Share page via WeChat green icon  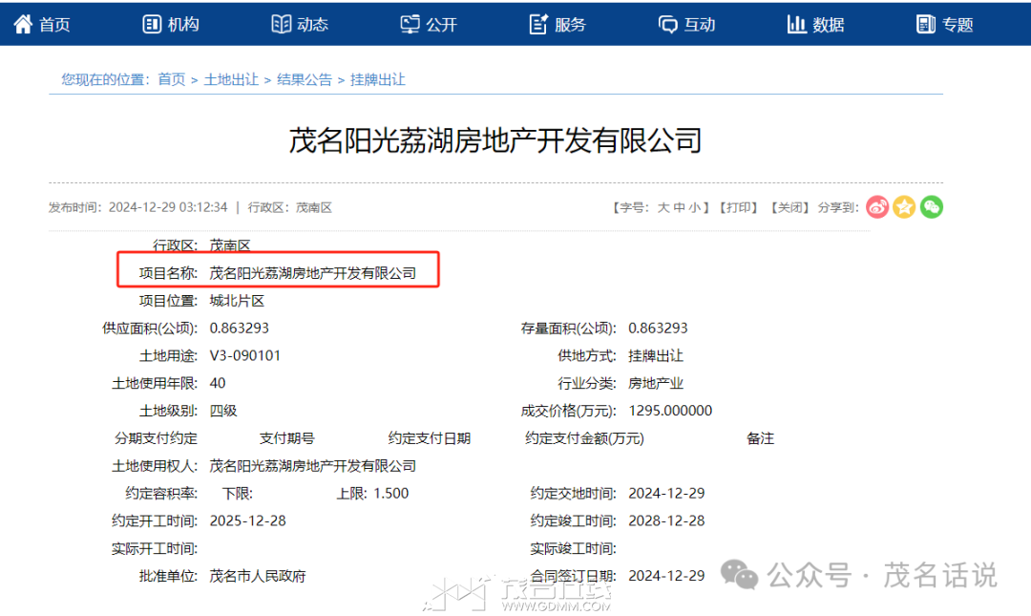[932, 206]
